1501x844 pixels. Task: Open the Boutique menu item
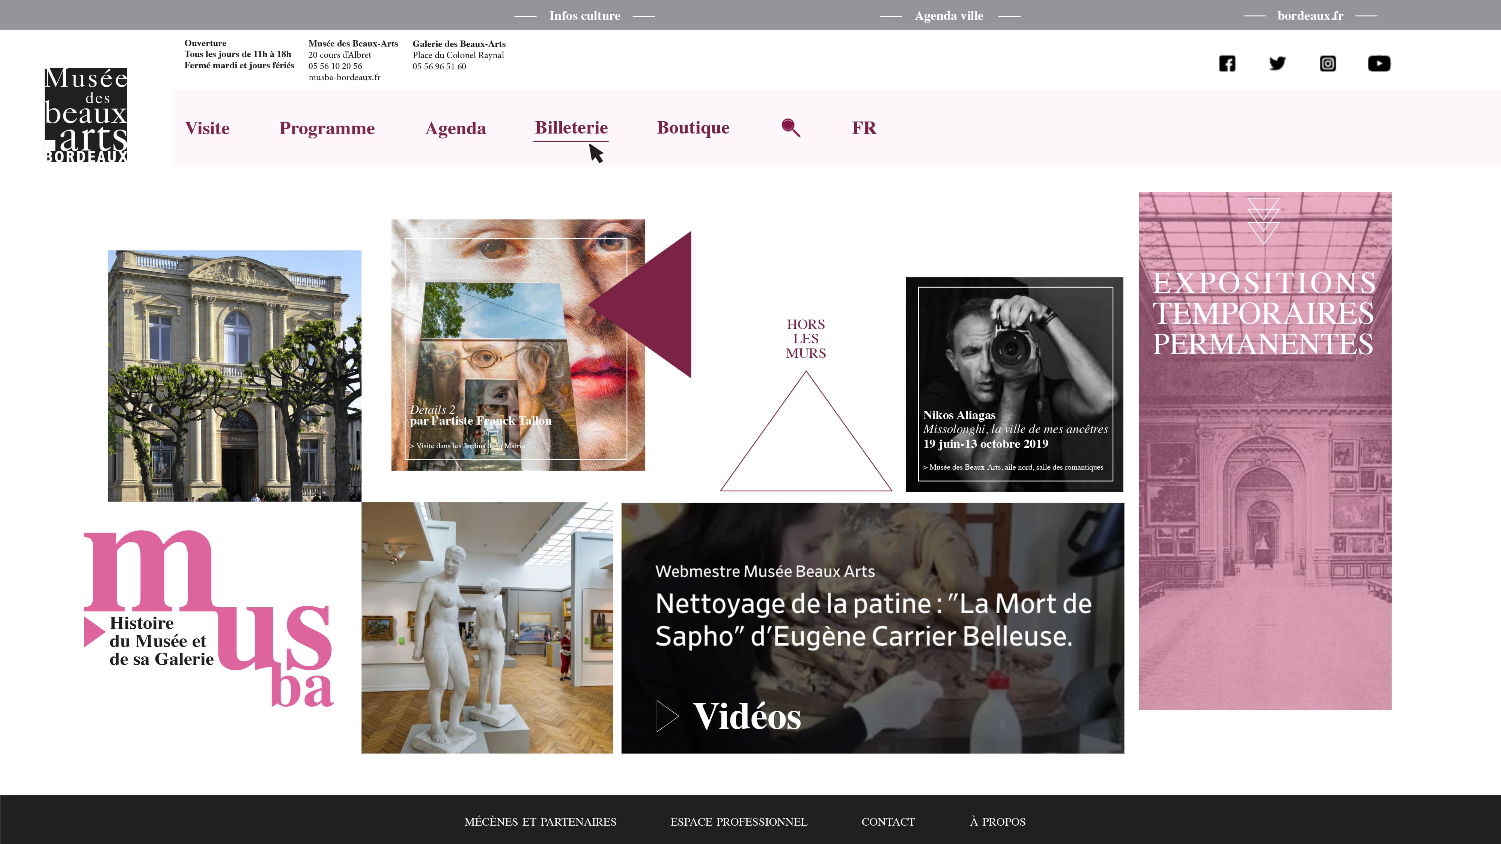(x=693, y=128)
